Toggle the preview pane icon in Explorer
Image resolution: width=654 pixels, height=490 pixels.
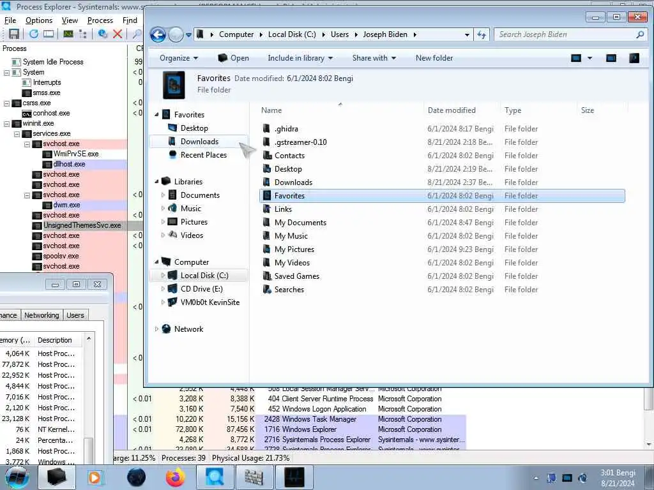pyautogui.click(x=611, y=58)
